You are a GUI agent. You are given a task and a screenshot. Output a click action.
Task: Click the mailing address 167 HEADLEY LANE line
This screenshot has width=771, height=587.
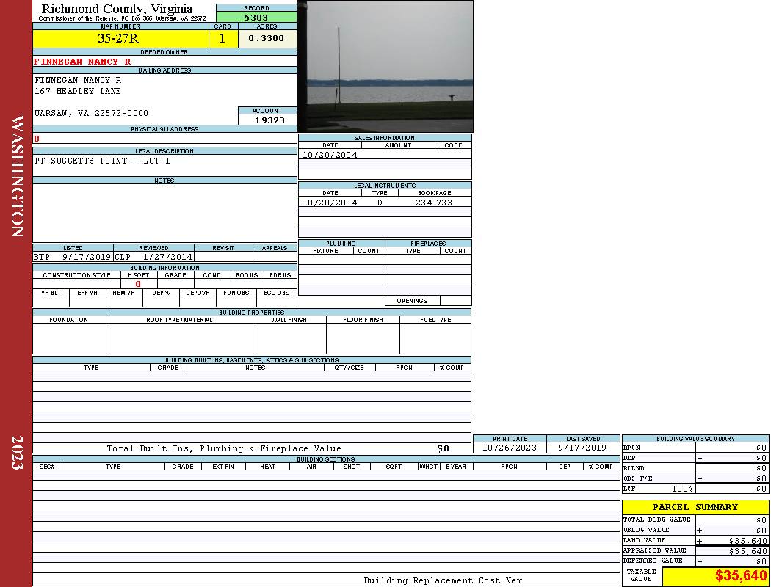pyautogui.click(x=78, y=91)
